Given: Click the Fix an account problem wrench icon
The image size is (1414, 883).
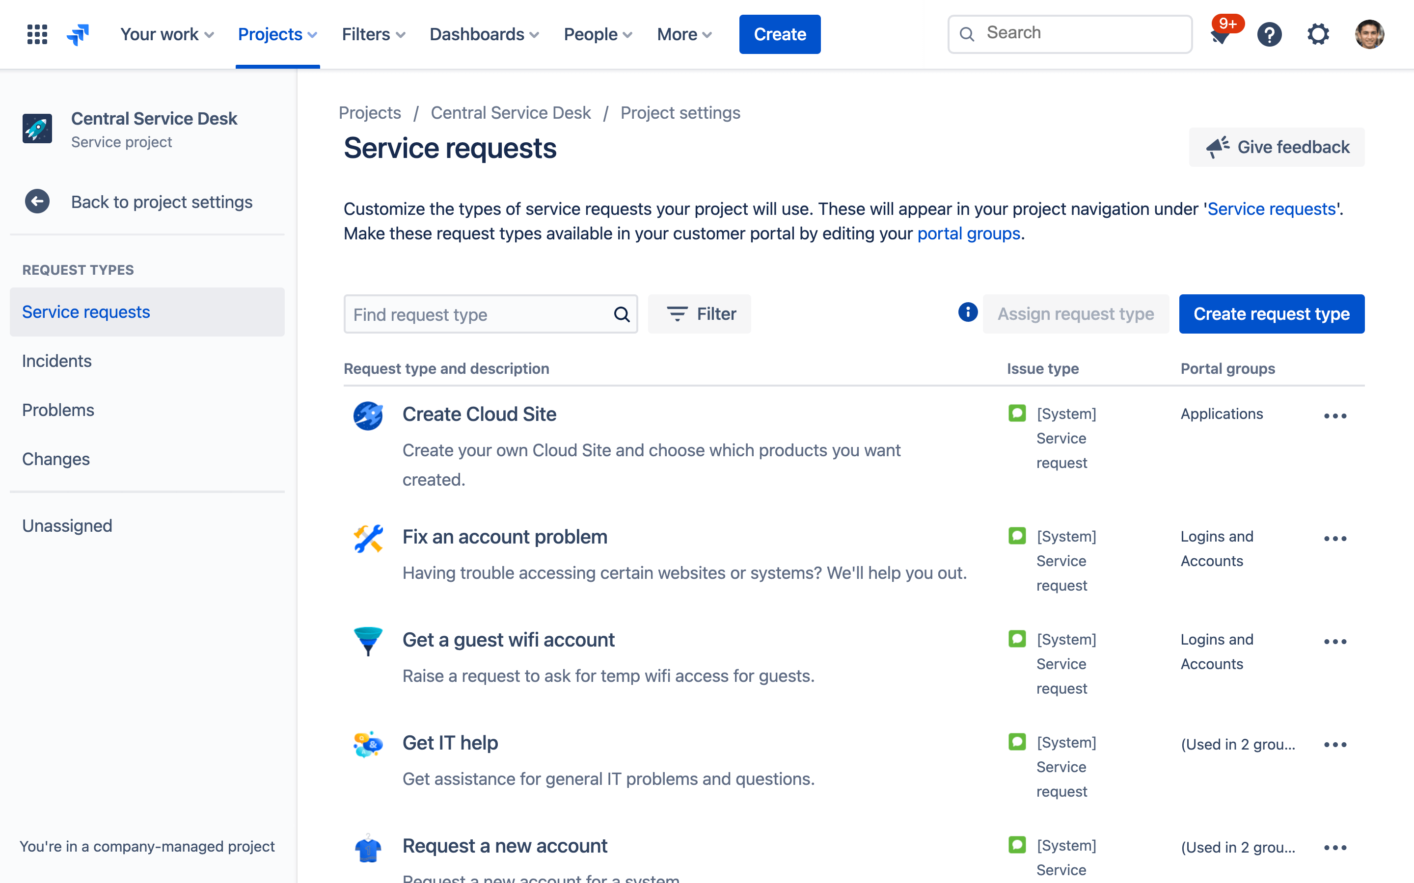Looking at the screenshot, I should (x=369, y=539).
